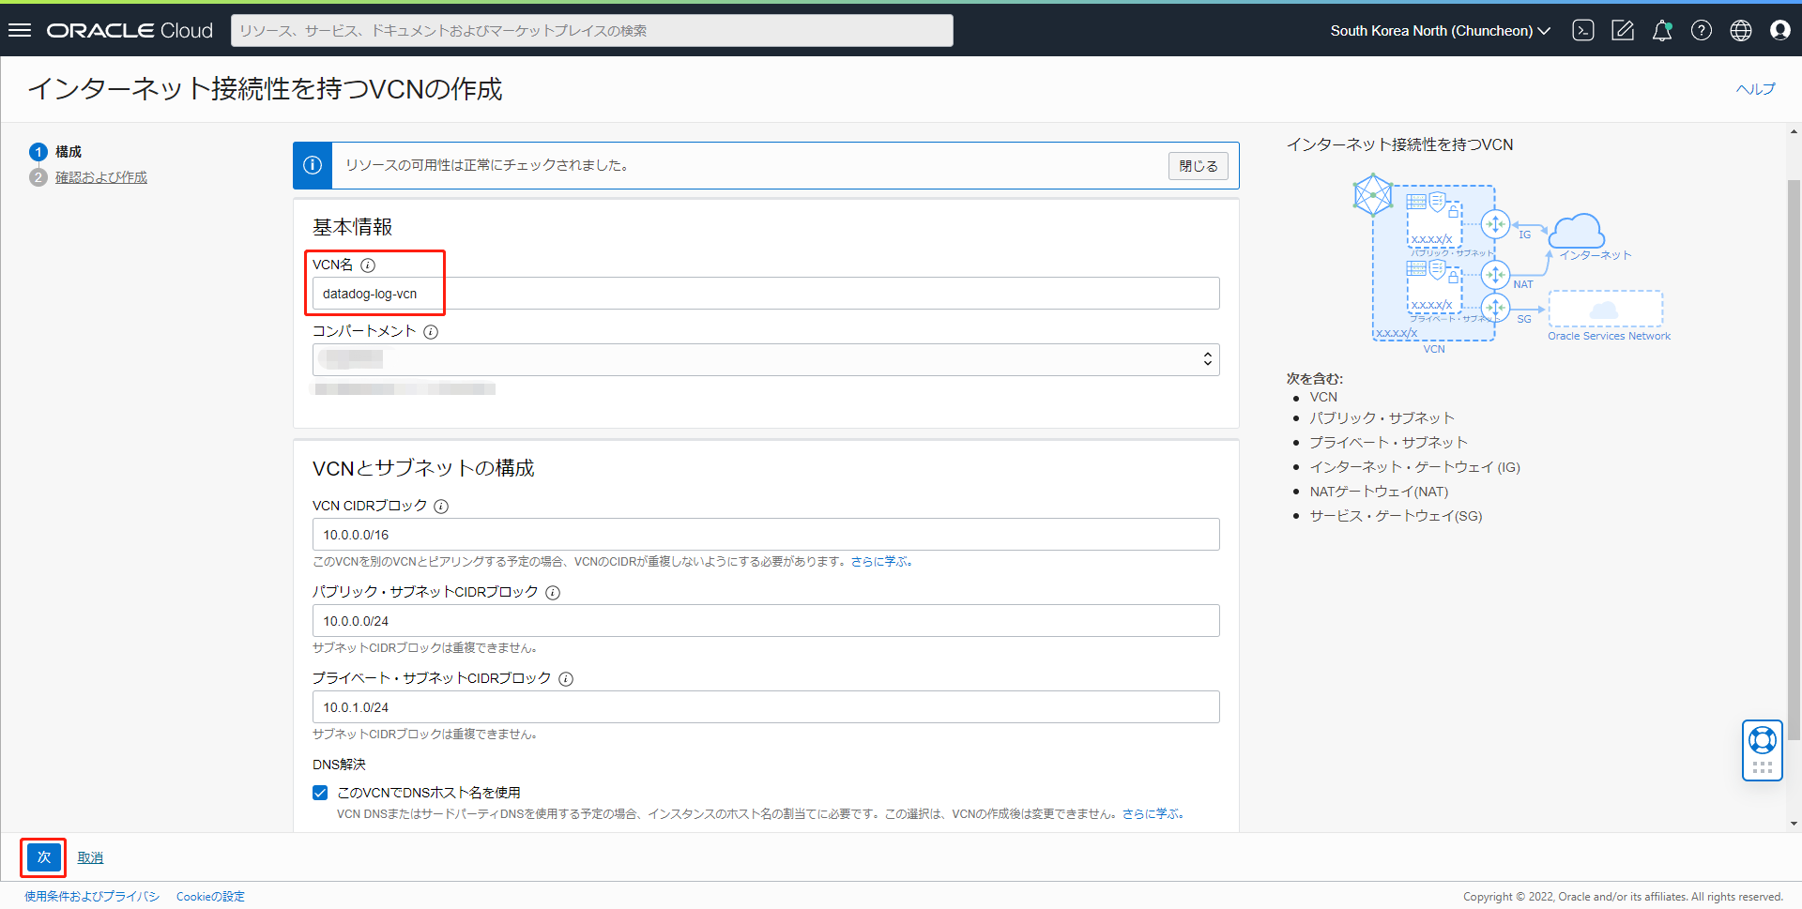Click info icon next to VCN CIDRブロック

(441, 507)
